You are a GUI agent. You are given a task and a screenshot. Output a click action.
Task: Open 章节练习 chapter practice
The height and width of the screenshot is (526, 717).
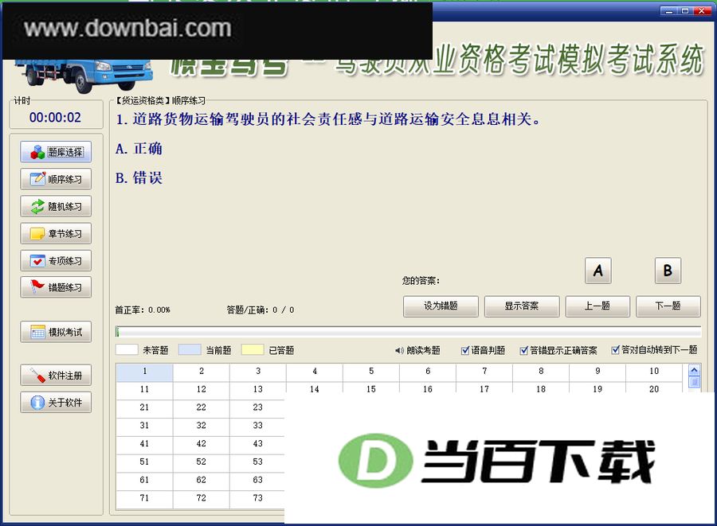click(x=56, y=234)
